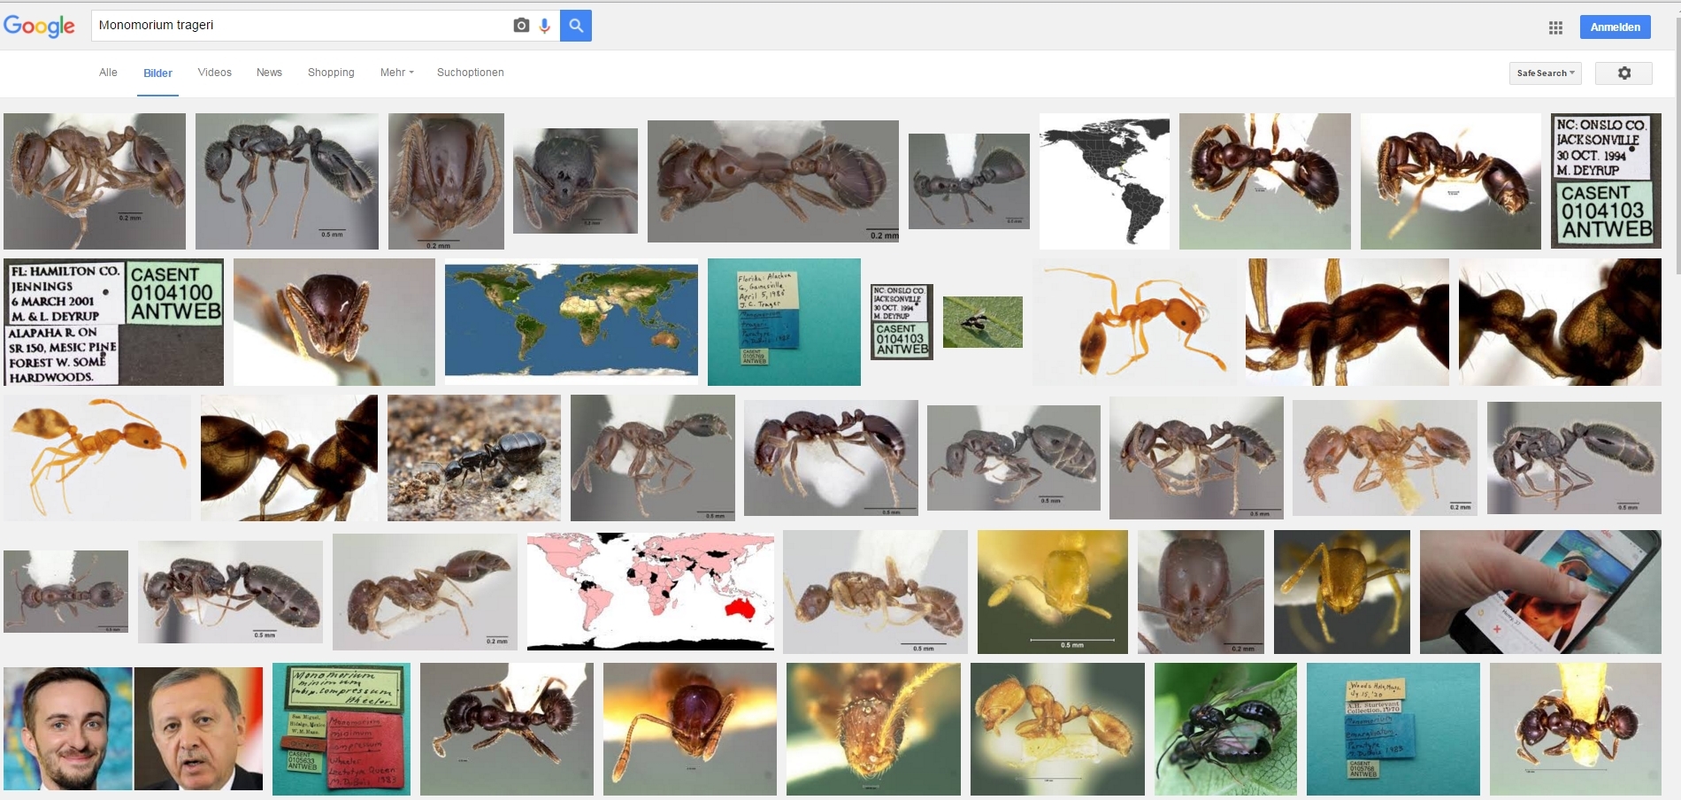Open the hand holding smartphone image
Viewport: 1681px width, 800px height.
[1539, 592]
